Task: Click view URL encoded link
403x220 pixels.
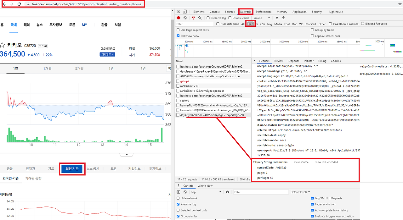Action: pyautogui.click(x=326, y=162)
